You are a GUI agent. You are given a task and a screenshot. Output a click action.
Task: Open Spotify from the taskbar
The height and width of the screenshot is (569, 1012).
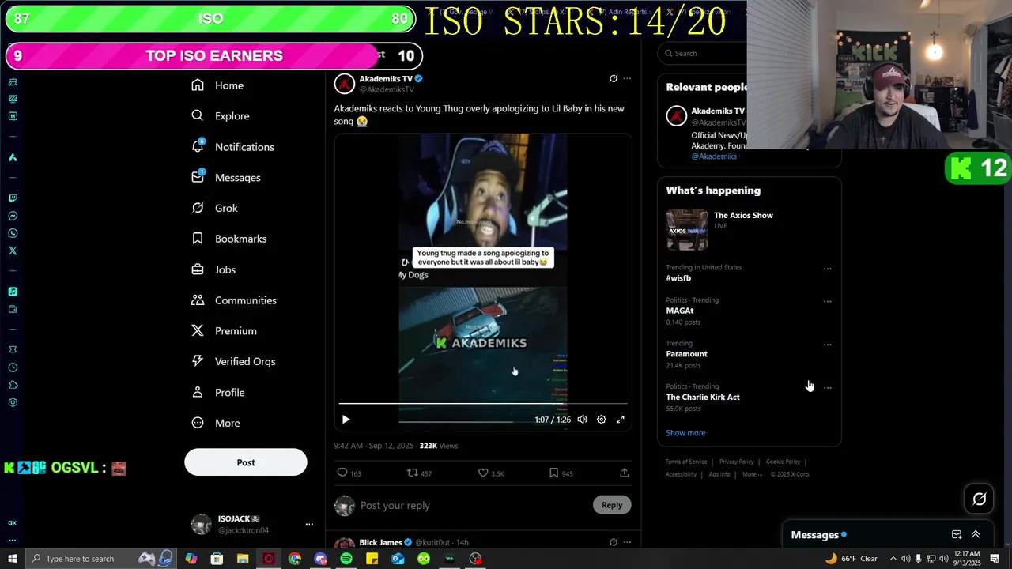(346, 559)
